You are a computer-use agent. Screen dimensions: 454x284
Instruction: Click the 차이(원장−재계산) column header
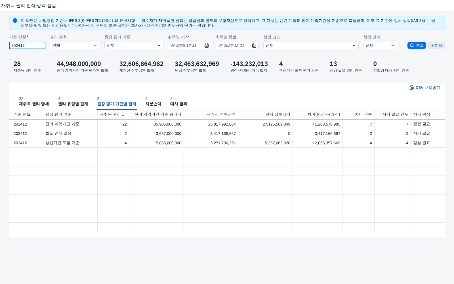pyautogui.click(x=318, y=114)
